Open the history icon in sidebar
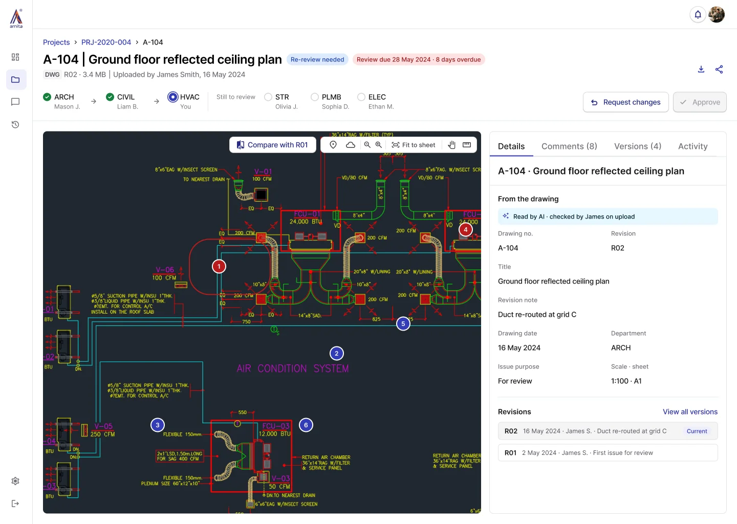Image resolution: width=737 pixels, height=524 pixels. pyautogui.click(x=15, y=124)
